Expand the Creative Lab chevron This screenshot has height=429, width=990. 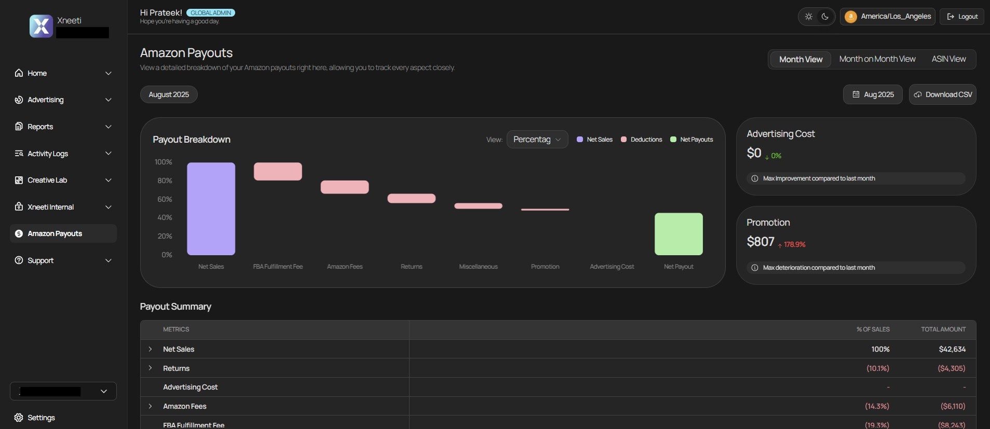coord(109,180)
